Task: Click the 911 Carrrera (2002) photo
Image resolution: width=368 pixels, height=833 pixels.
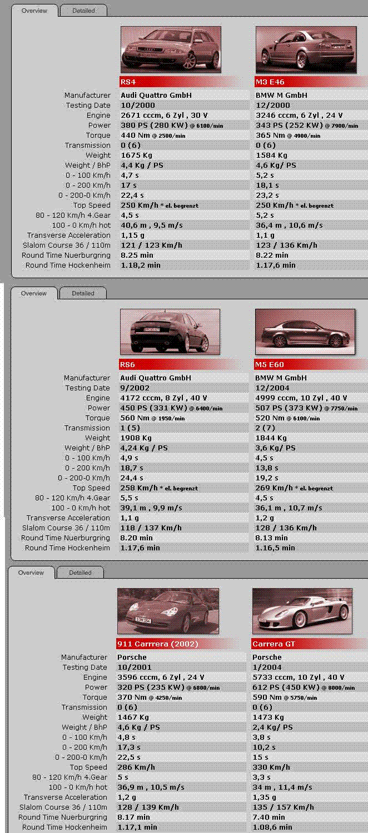Action: point(168,611)
